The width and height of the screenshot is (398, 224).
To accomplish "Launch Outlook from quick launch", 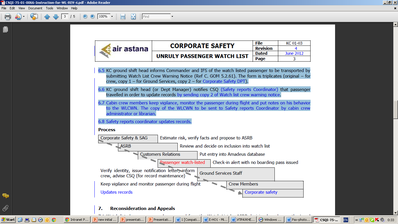I will pyautogui.click(x=47, y=220).
